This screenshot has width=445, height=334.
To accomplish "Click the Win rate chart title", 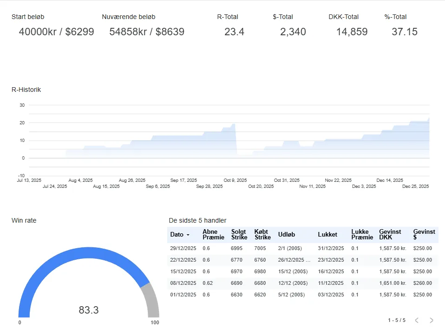I will (24, 220).
